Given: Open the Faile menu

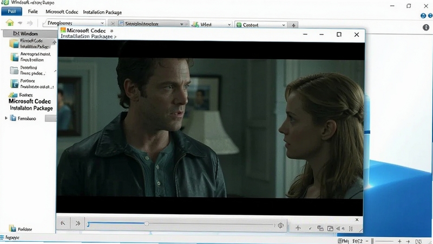Looking at the screenshot, I should coord(33,11).
